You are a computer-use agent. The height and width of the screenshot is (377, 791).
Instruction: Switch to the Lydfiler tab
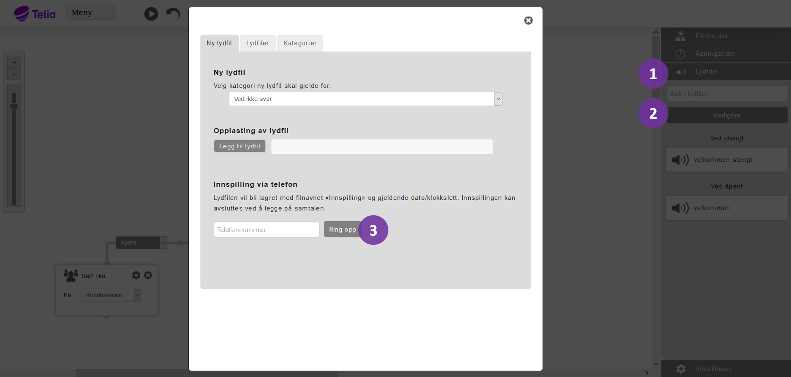point(257,43)
